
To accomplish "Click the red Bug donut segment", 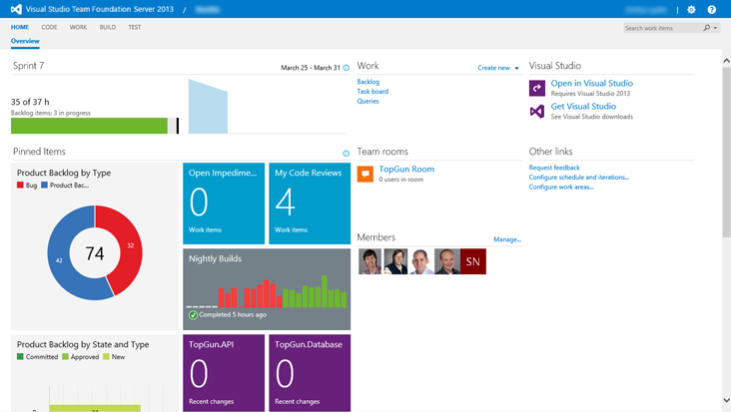I will pyautogui.click(x=130, y=245).
